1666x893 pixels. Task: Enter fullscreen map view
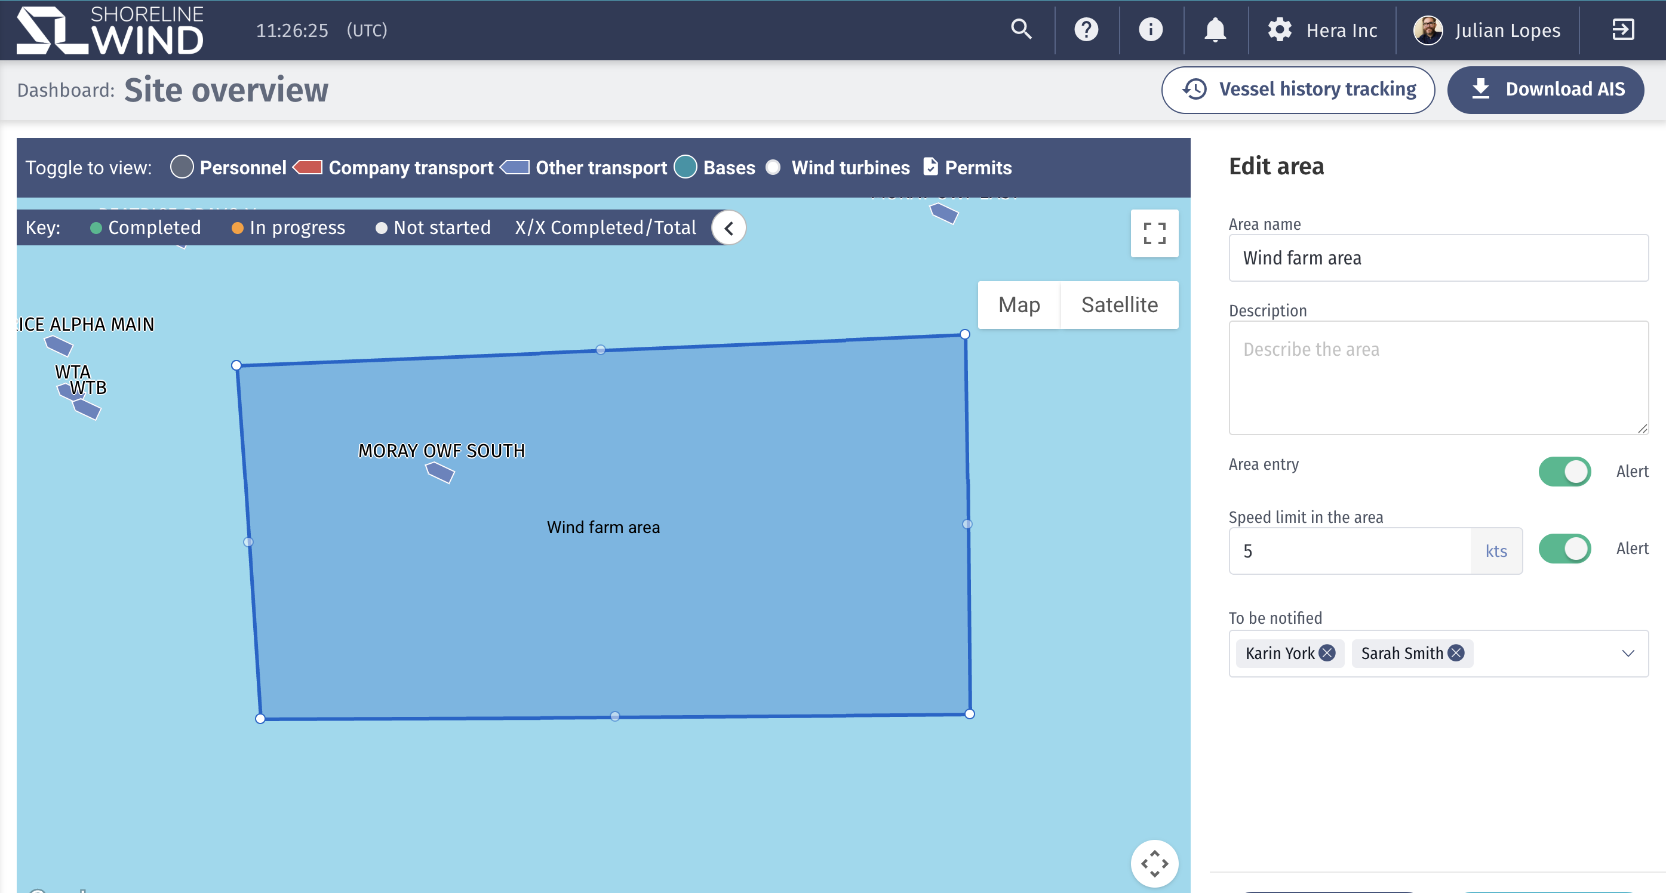pos(1154,233)
